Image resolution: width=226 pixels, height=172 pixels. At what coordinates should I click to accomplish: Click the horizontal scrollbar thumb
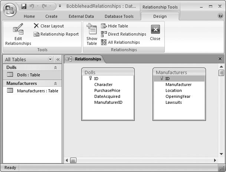pyautogui.click(x=73, y=160)
